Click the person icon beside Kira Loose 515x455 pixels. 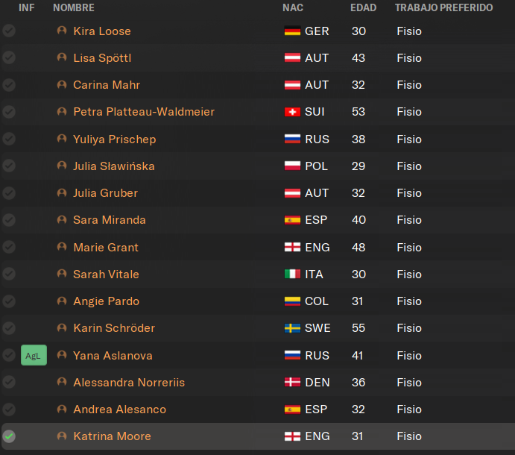point(62,31)
